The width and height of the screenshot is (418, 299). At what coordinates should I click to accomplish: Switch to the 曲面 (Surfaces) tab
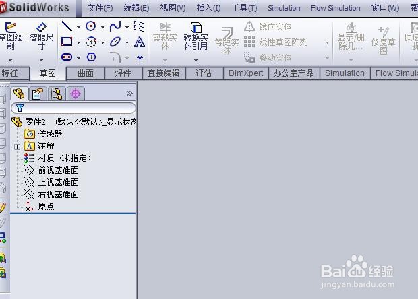click(x=86, y=73)
